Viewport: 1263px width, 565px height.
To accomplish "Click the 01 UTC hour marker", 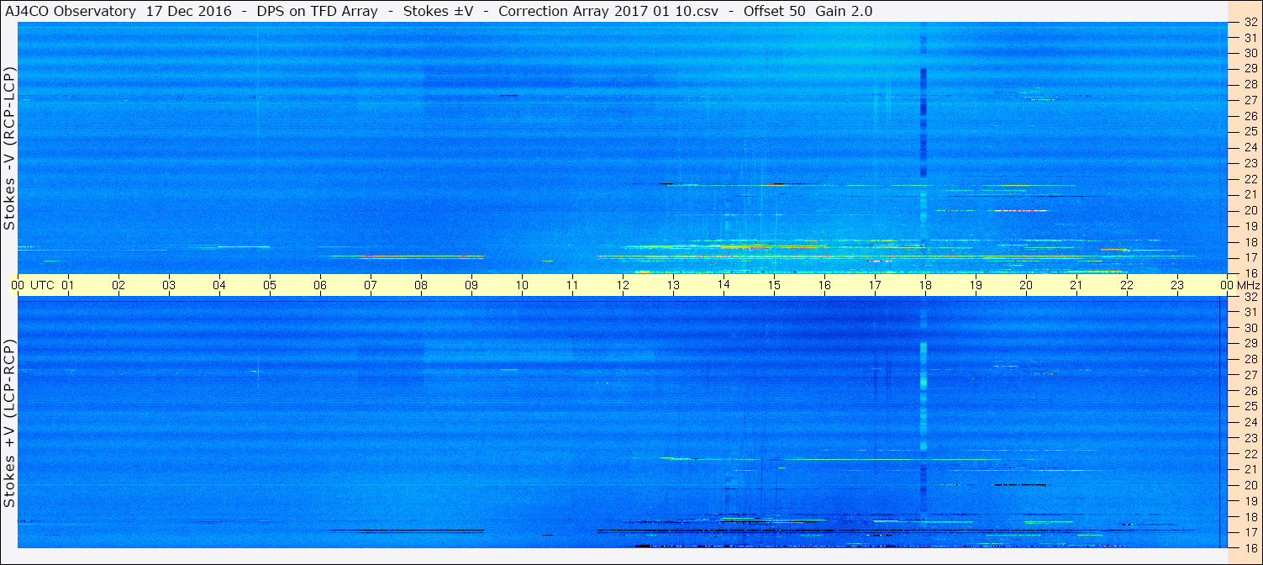I will [x=68, y=285].
